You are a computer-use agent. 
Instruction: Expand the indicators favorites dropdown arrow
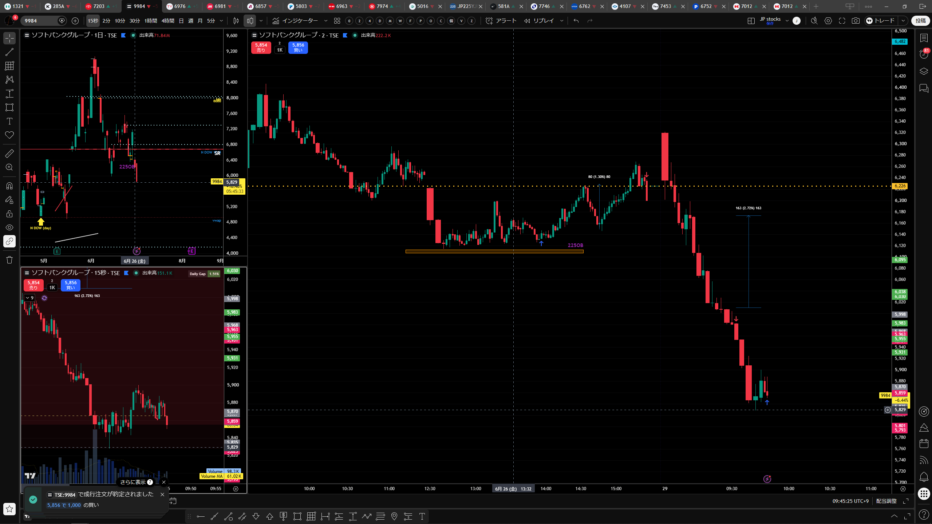click(325, 21)
